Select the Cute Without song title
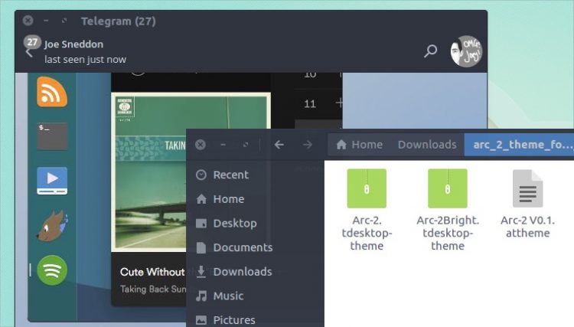 coord(152,272)
